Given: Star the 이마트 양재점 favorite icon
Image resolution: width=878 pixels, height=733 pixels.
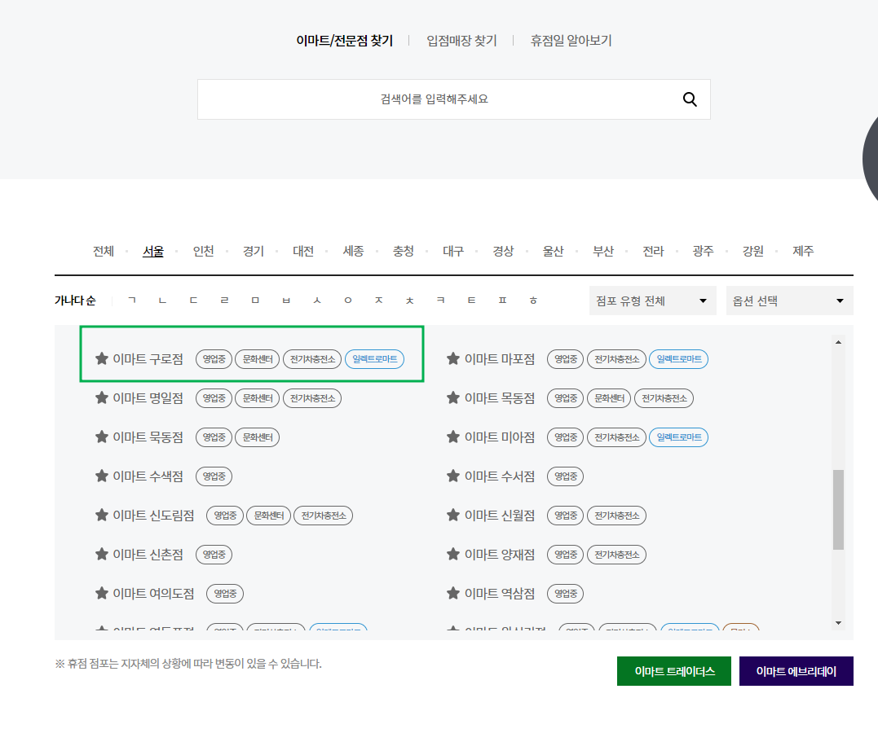Looking at the screenshot, I should point(453,555).
